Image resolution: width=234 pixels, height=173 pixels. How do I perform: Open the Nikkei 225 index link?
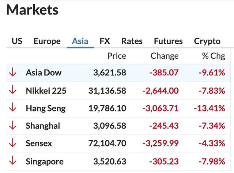[46, 90]
